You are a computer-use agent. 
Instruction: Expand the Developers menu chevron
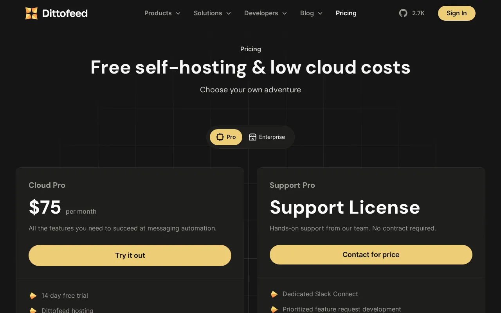pyautogui.click(x=285, y=13)
